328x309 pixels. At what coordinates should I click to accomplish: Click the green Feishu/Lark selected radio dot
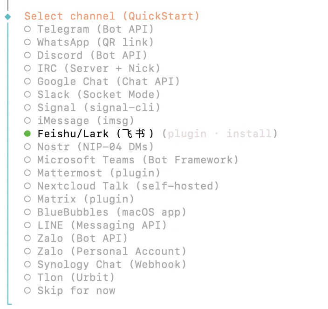coord(27,134)
